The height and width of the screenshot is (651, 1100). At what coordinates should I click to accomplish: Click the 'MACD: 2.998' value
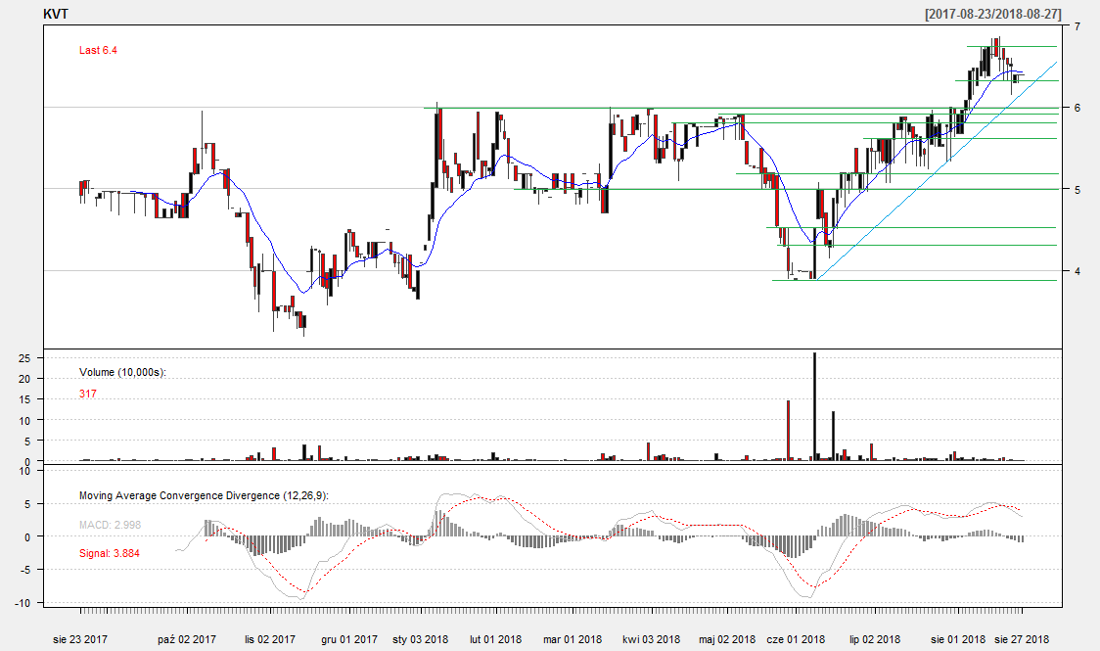111,524
